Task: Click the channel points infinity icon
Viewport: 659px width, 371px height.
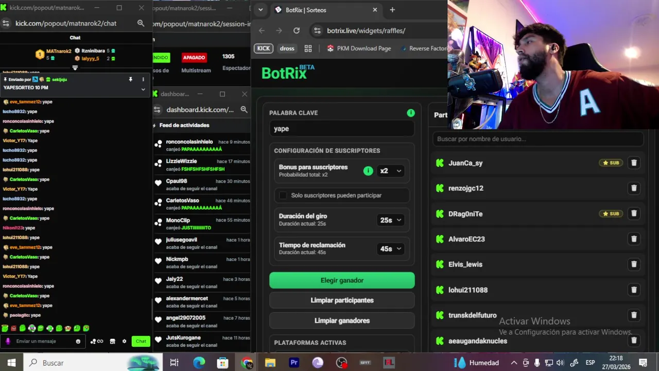Action: point(97,341)
